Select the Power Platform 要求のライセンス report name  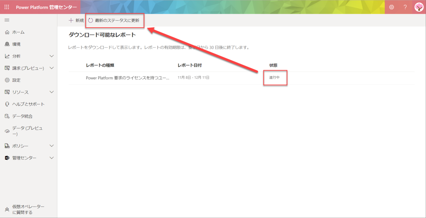pyautogui.click(x=128, y=78)
